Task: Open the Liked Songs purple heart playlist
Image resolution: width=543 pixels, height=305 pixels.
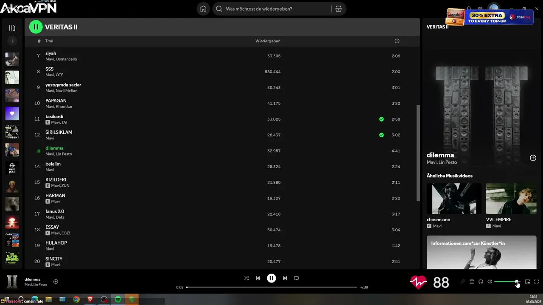Action: click(12, 114)
